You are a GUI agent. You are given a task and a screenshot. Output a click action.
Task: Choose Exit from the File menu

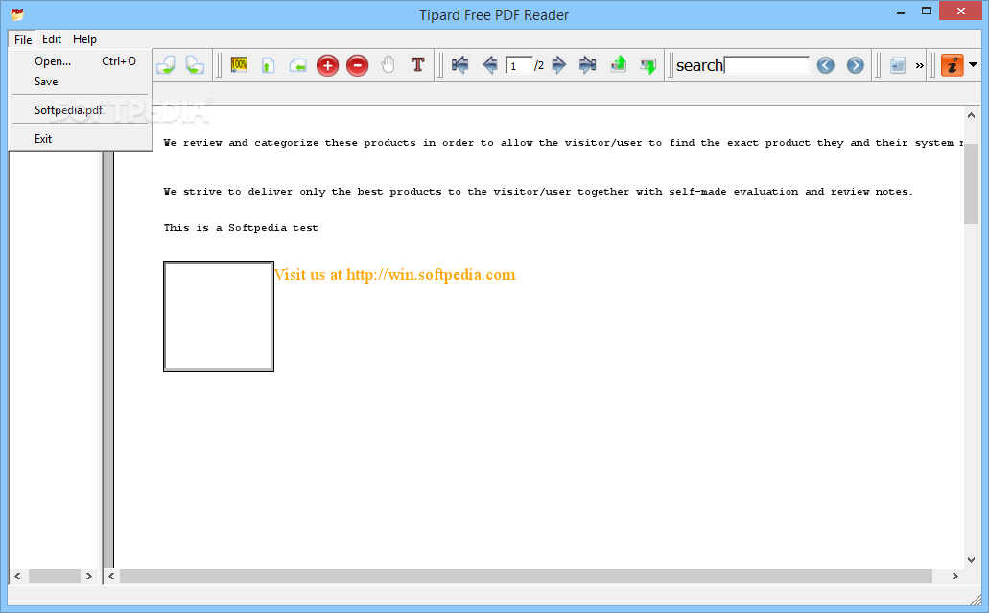(81, 139)
